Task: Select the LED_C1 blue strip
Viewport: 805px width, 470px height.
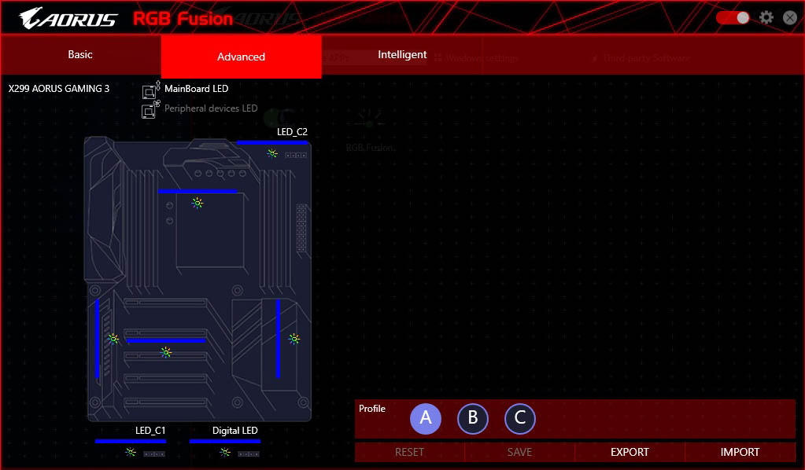Action: tap(131, 441)
